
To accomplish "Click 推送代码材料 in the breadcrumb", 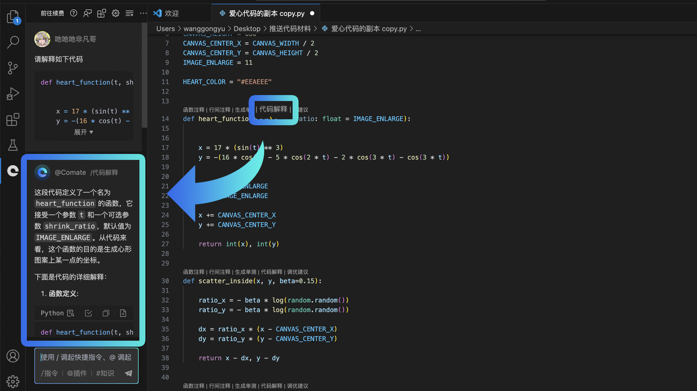I will [x=290, y=29].
